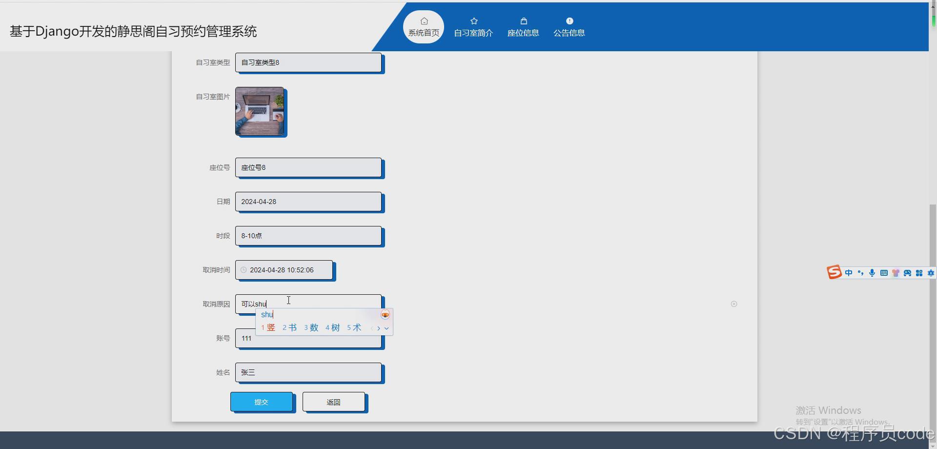
Task: Toggle the IME punctuation mode icon
Action: (x=860, y=273)
